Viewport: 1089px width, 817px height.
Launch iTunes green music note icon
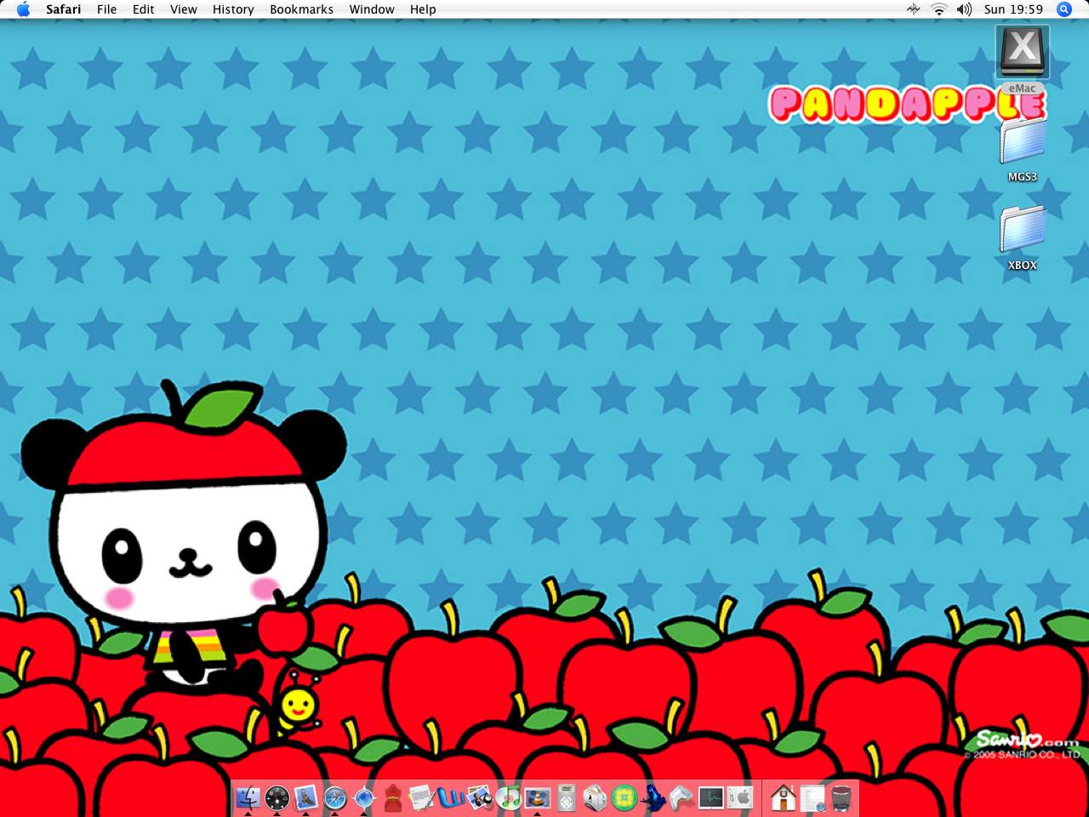(x=509, y=797)
